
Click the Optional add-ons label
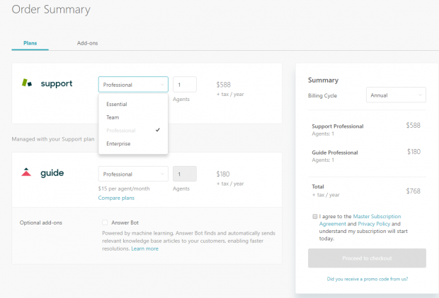(x=41, y=222)
